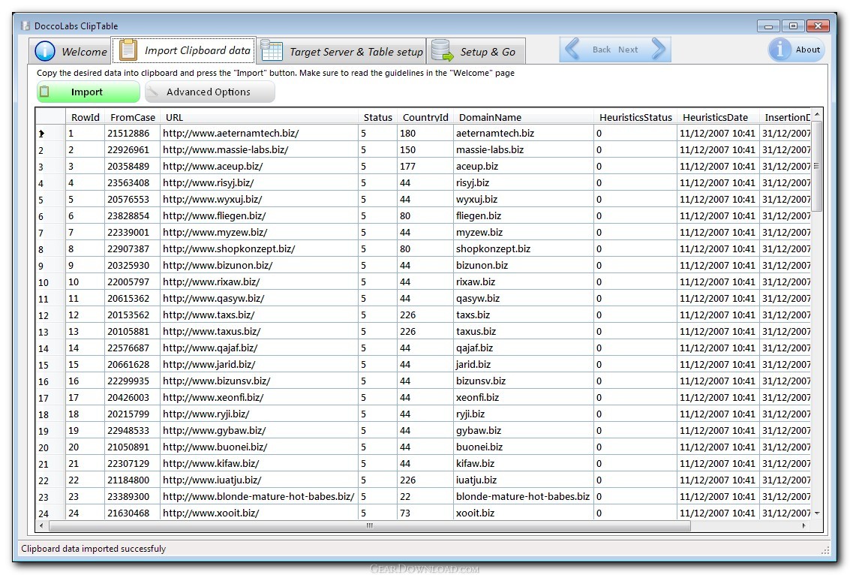
Task: Click the vertical scrollbar down arrow
Action: coord(816,513)
